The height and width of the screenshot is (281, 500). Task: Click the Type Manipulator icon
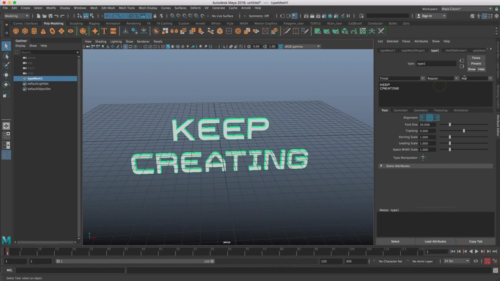point(423,158)
